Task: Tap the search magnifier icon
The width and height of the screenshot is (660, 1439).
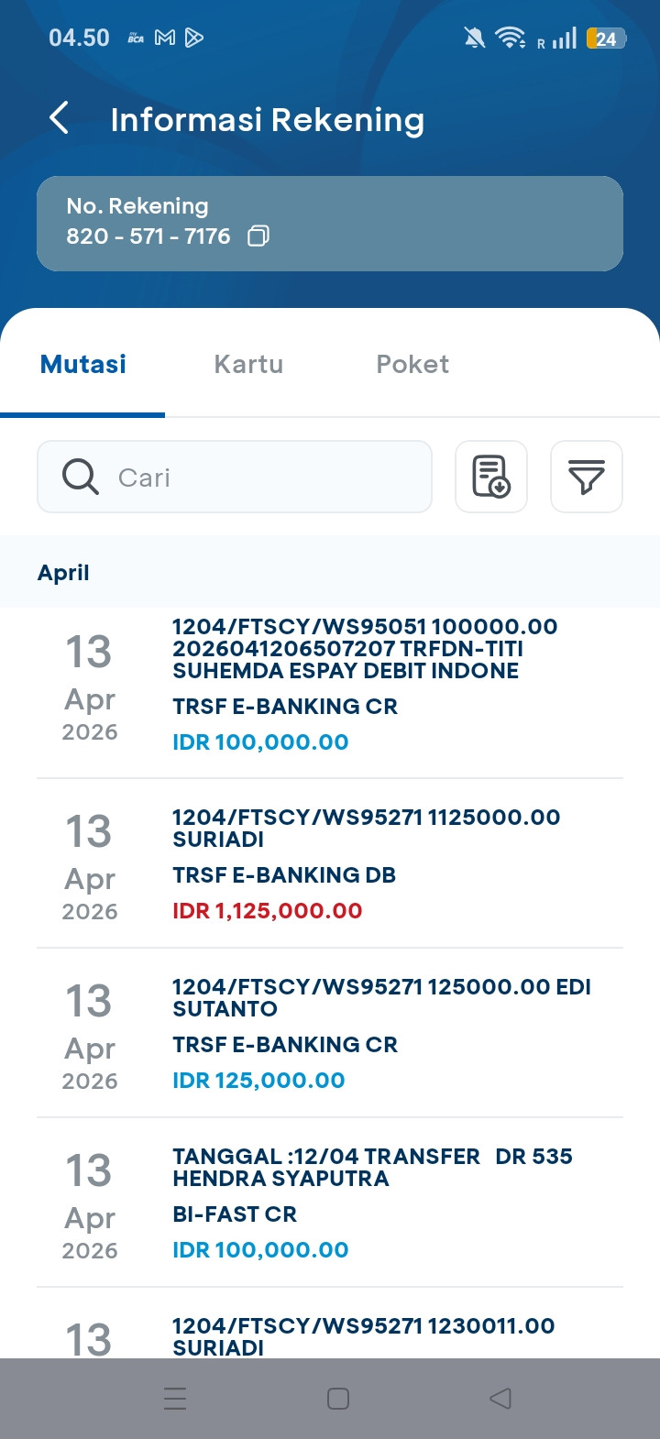Action: click(x=81, y=477)
